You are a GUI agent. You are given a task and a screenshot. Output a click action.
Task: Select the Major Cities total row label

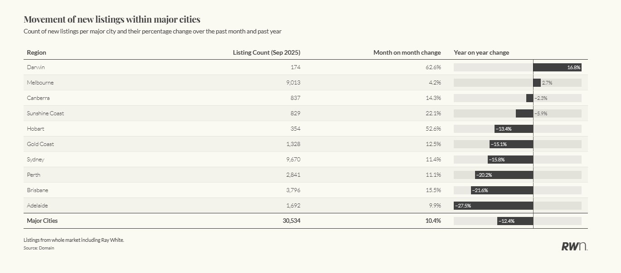tap(42, 221)
